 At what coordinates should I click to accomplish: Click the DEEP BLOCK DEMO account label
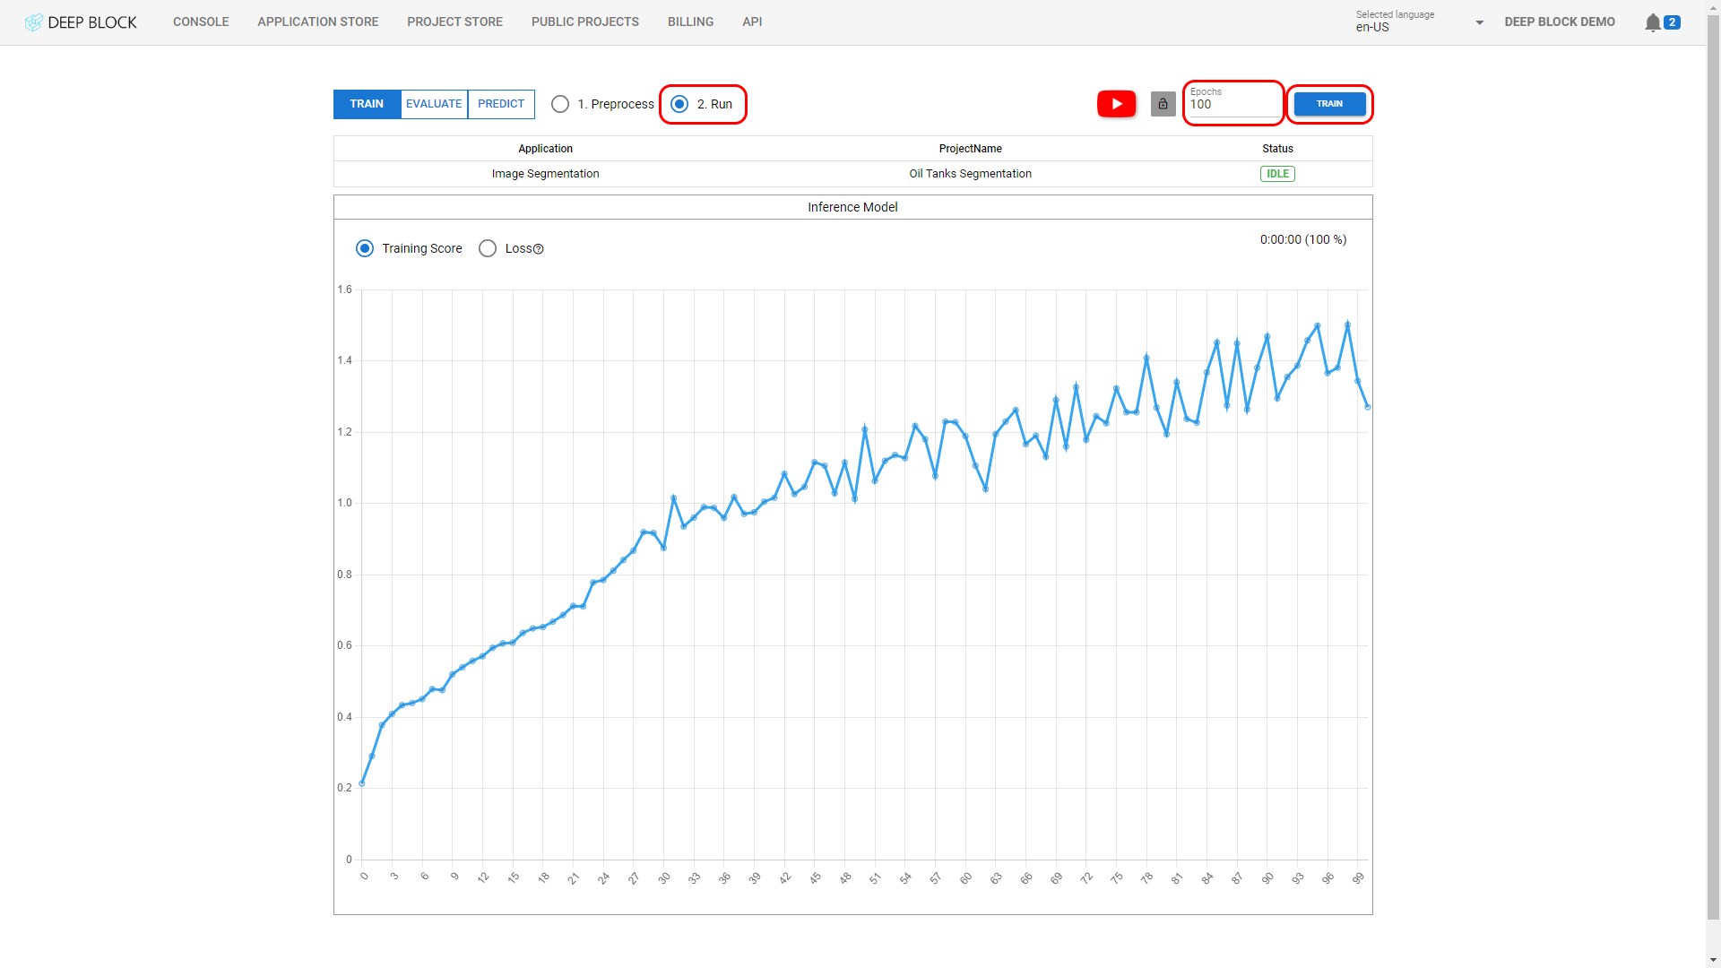pos(1561,22)
